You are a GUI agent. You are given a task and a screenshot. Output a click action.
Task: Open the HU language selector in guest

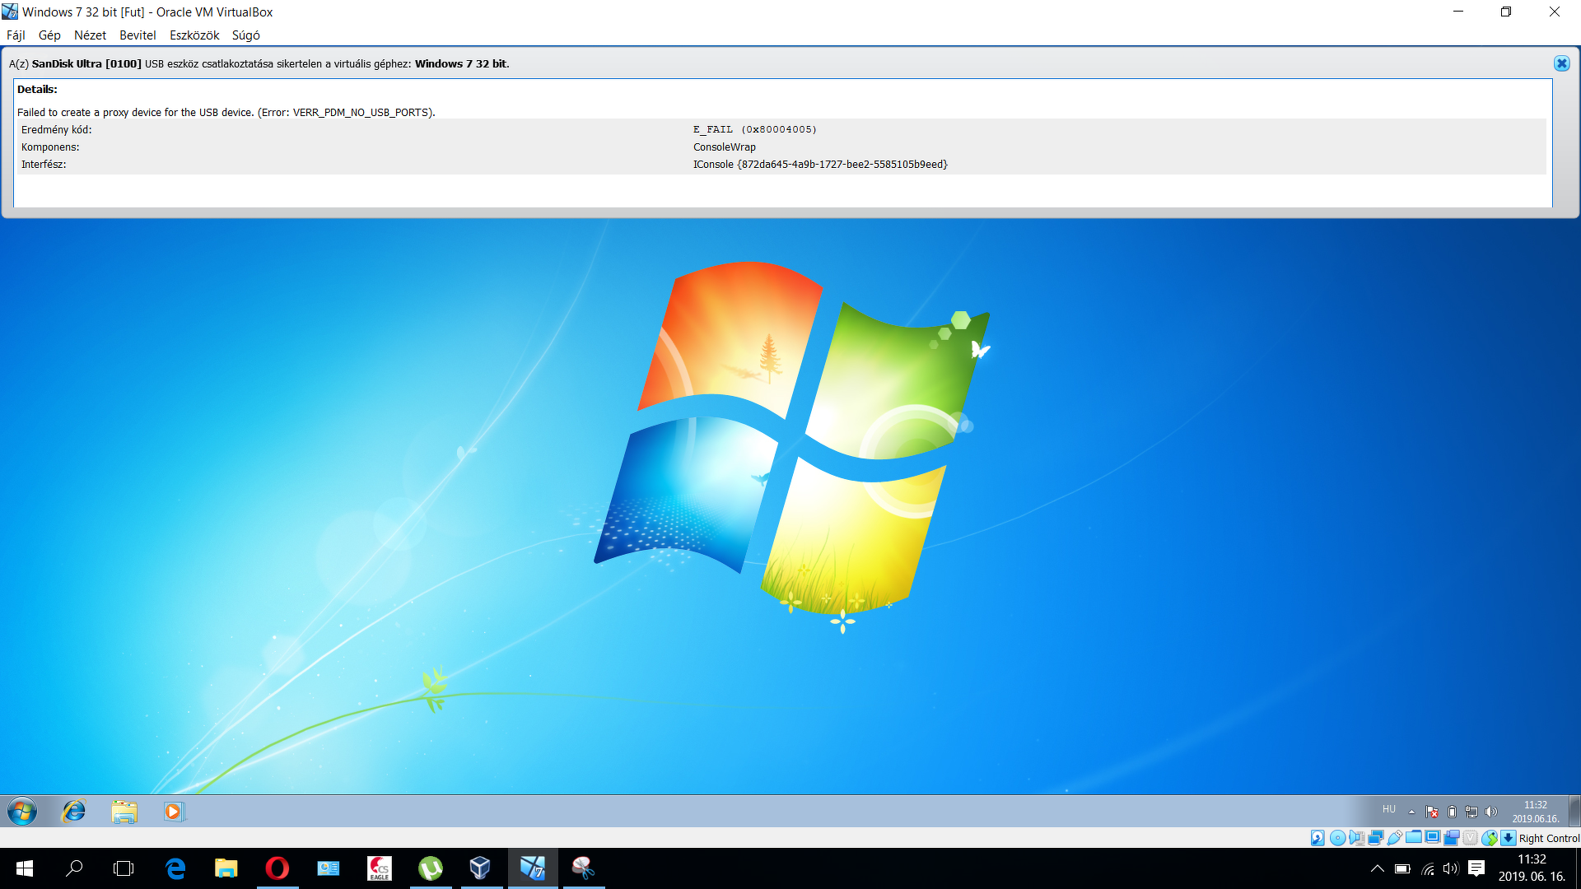(x=1389, y=810)
